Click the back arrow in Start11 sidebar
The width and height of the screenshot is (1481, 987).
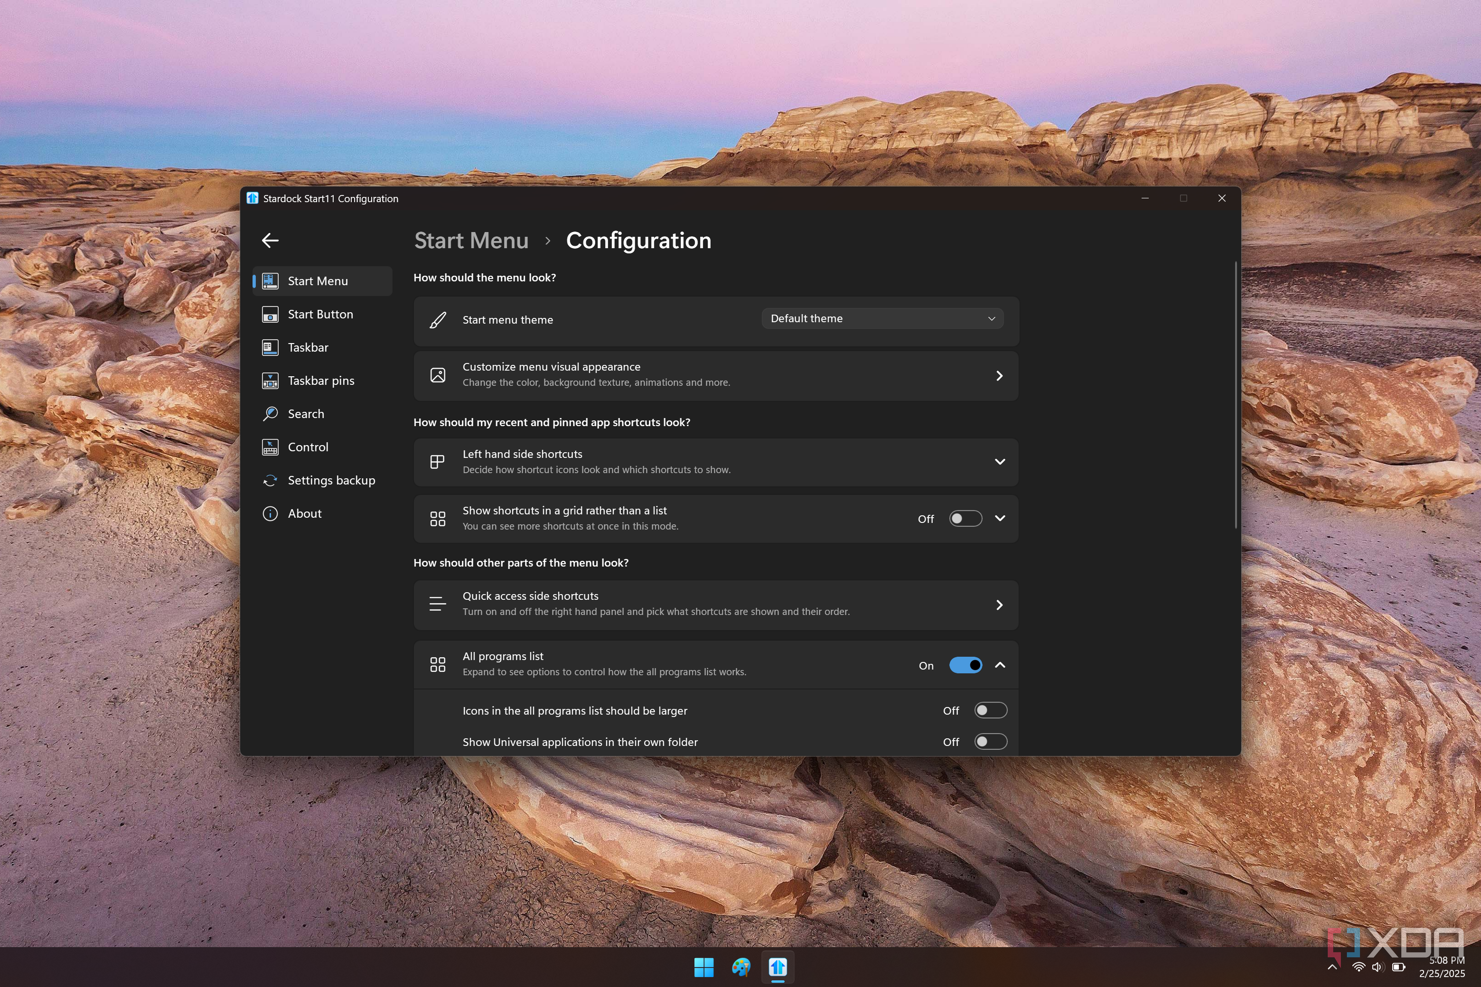tap(270, 241)
